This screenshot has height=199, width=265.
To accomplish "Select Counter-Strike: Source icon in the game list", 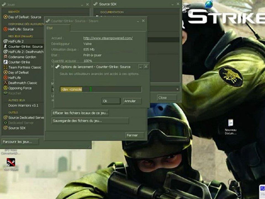I will pyautogui.click(x=6, y=46).
